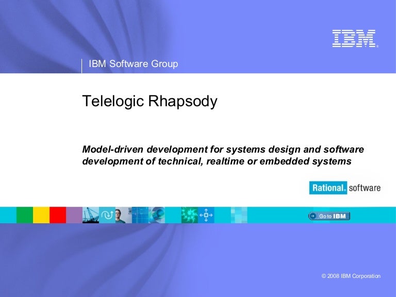
Task: Click the four-direction arrows icon tile
Action: pos(206,215)
